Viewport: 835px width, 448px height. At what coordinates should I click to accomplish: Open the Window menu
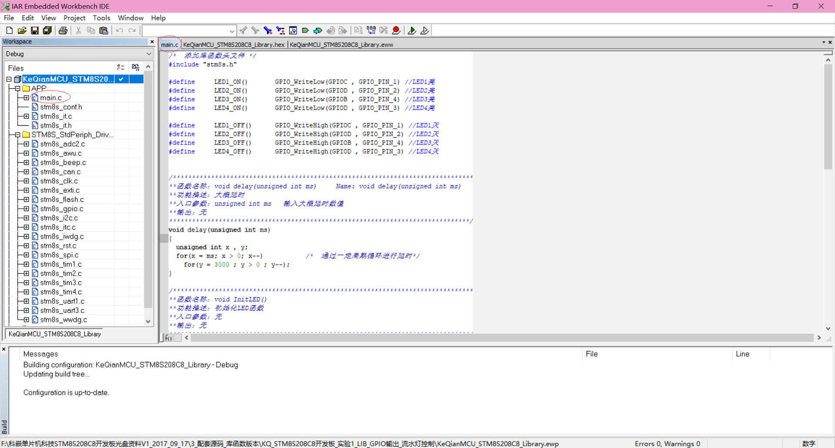tap(130, 18)
